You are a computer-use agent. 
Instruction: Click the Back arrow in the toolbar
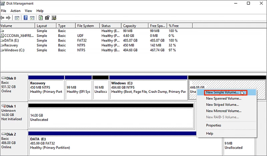3,17
